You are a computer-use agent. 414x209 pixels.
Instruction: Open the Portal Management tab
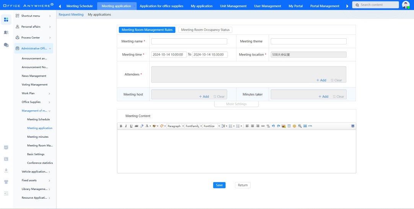coord(325,6)
